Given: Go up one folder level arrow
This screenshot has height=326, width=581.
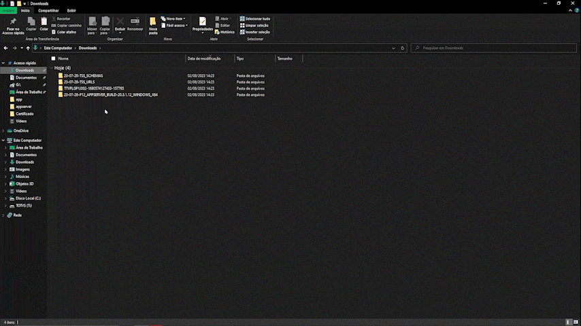Looking at the screenshot, I should [28, 48].
